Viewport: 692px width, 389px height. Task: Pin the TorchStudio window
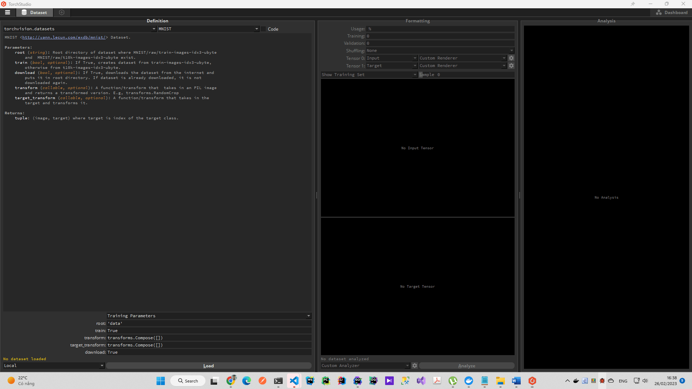(x=633, y=4)
